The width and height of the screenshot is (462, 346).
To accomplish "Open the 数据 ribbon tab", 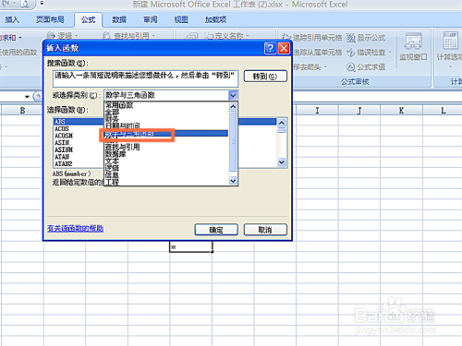I will [x=119, y=20].
